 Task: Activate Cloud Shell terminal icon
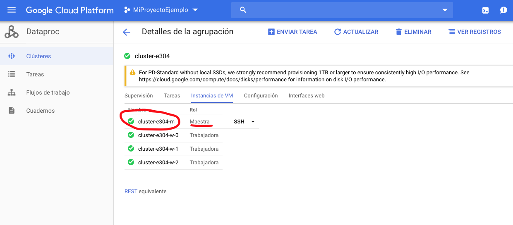[x=486, y=10]
